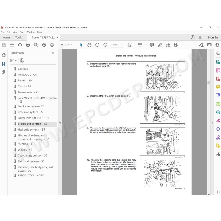Open Help with the question mark icon
The width and height of the screenshot is (221, 221).
pyautogui.click(x=193, y=37)
